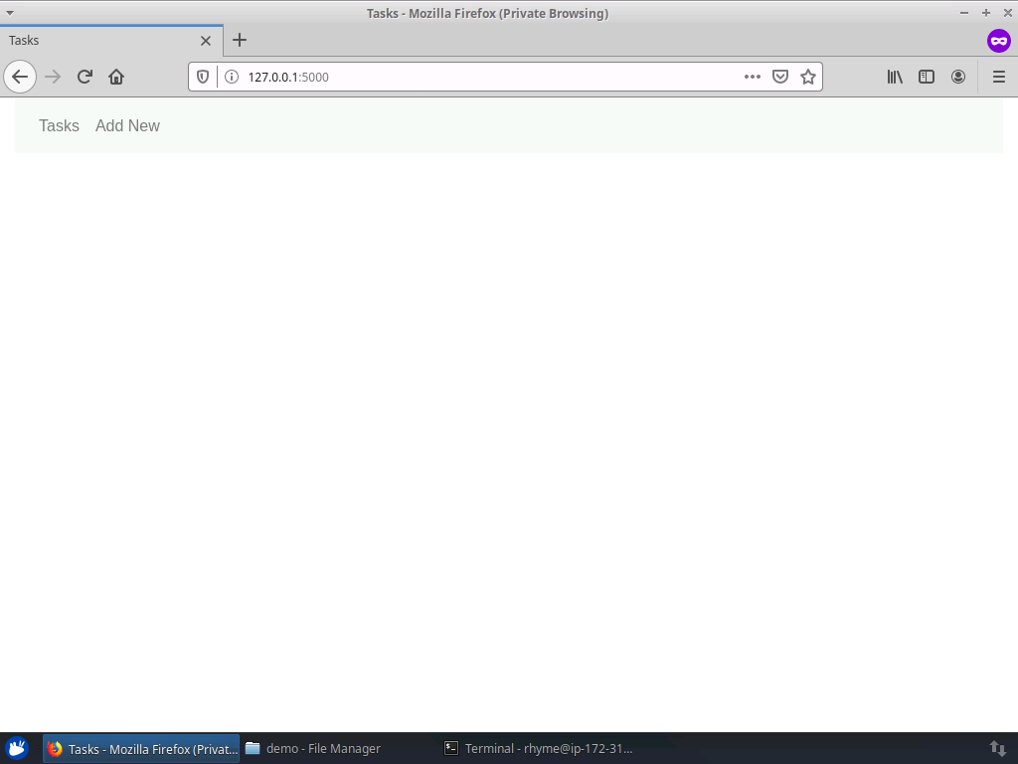This screenshot has height=764, width=1018.
Task: Open the notification sound control in system tray
Action: pos(998,748)
